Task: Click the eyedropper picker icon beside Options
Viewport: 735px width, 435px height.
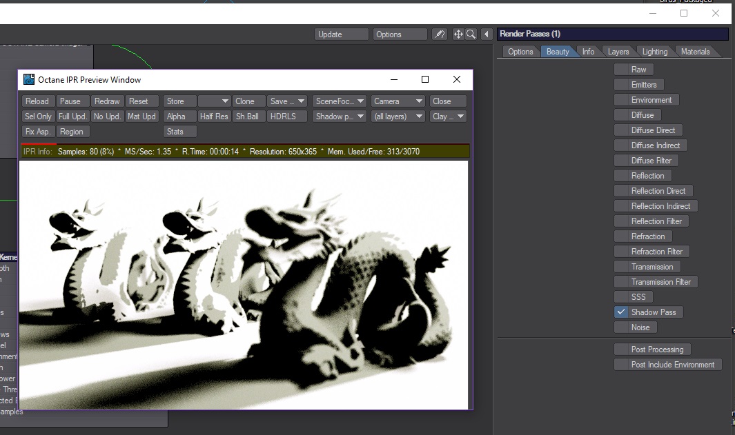Action: 439,34
